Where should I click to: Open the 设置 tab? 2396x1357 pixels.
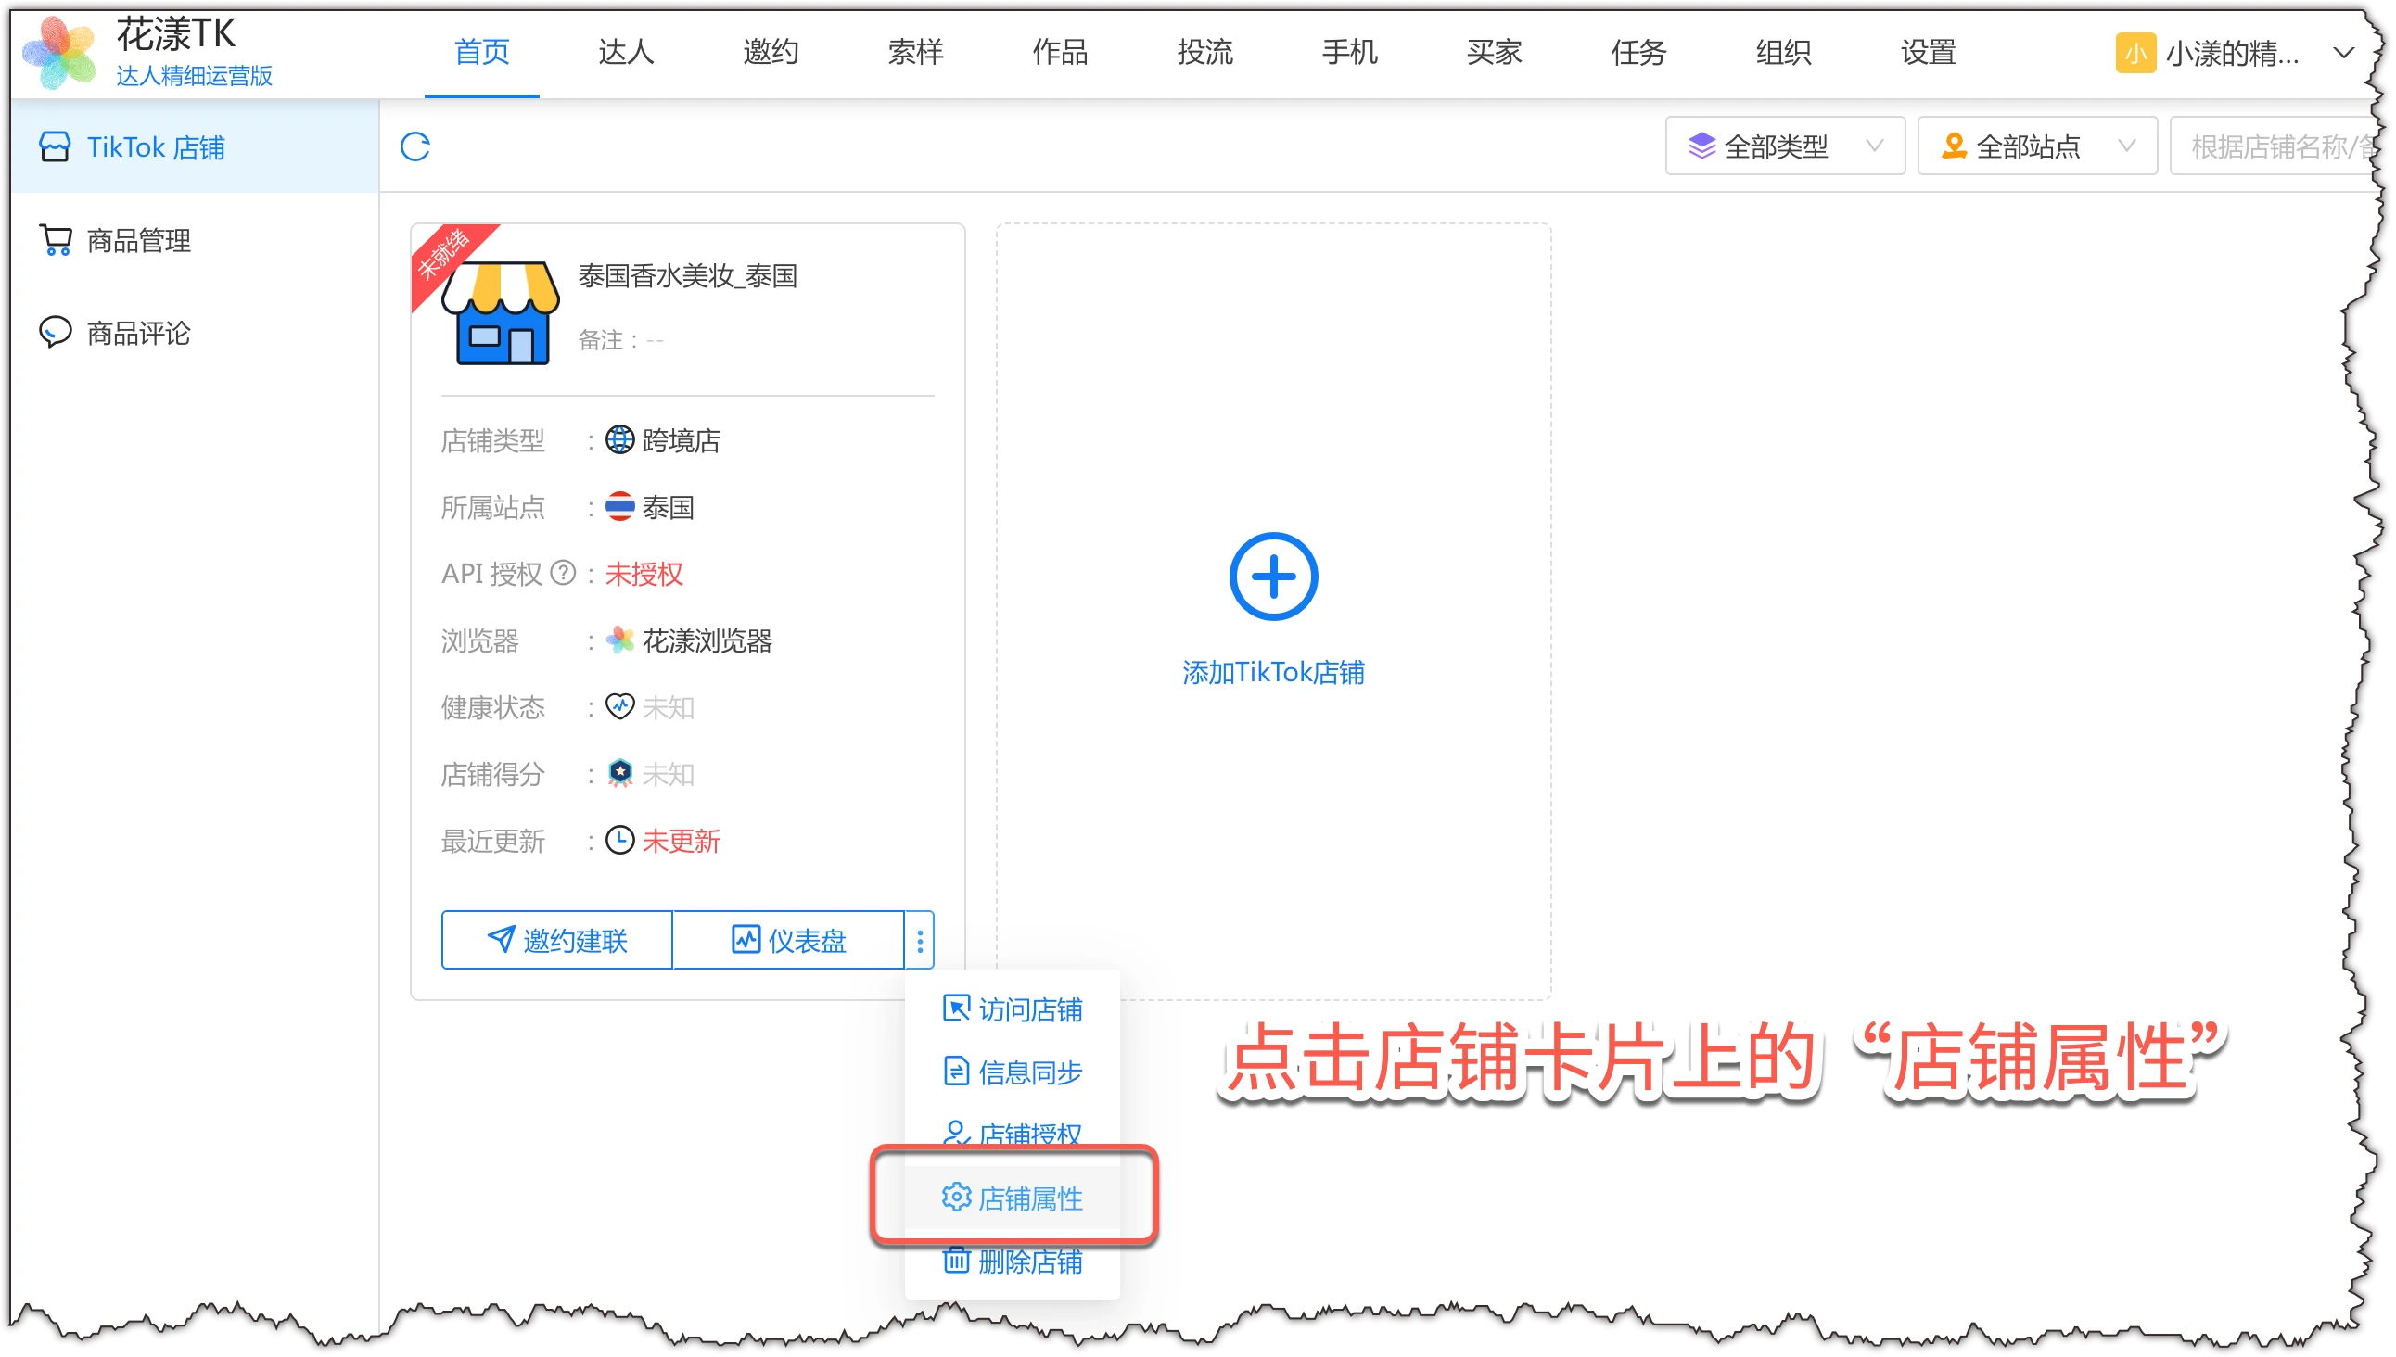click(1929, 52)
